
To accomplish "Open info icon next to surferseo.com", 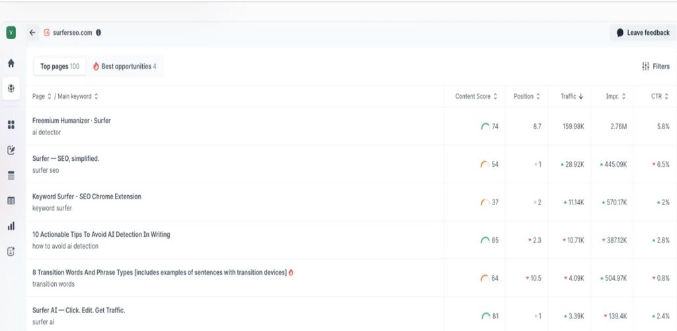I will pos(99,33).
